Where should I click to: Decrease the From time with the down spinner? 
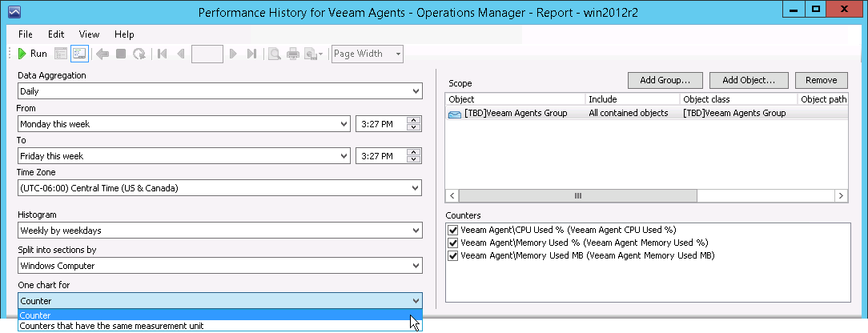414,128
